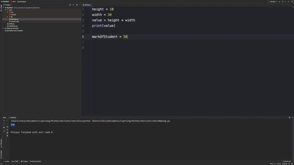This screenshot has height=165, width=294.
Task: Click 'value = height * width' line
Action: [x=113, y=20]
